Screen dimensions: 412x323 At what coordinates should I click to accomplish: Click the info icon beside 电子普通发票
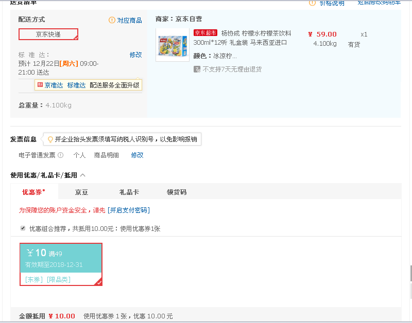pyautogui.click(x=60, y=155)
